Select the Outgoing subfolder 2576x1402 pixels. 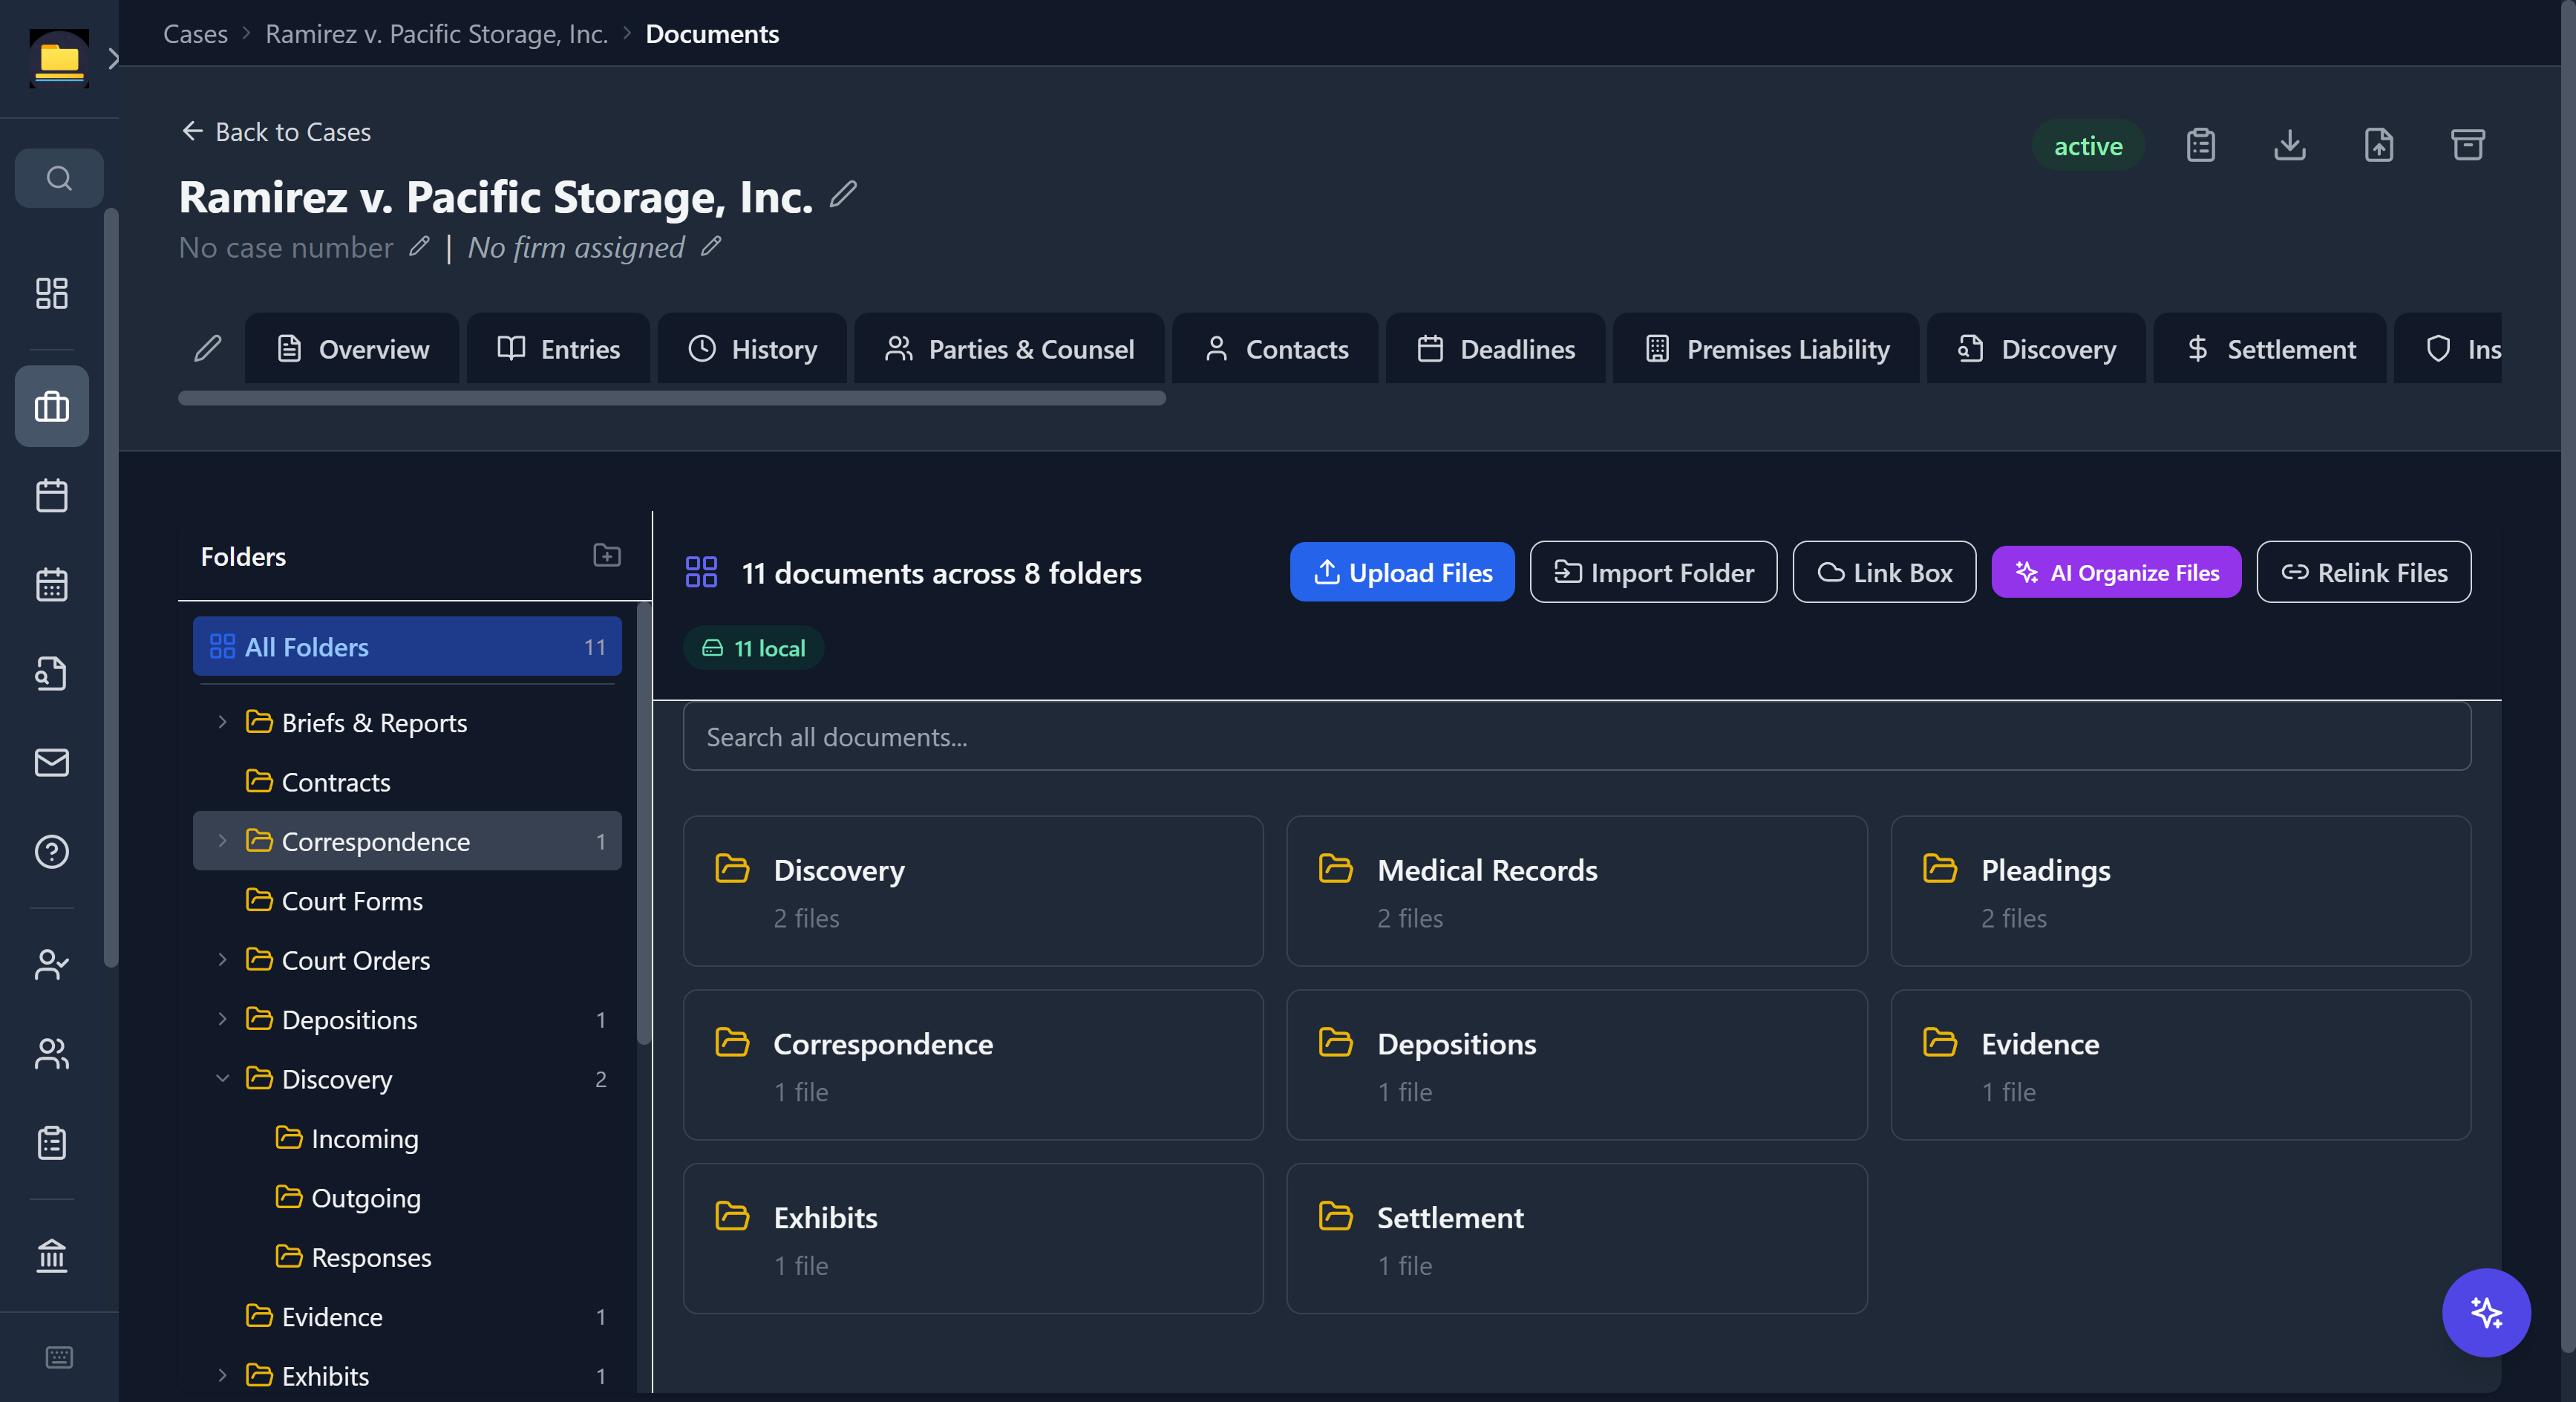(407, 1197)
